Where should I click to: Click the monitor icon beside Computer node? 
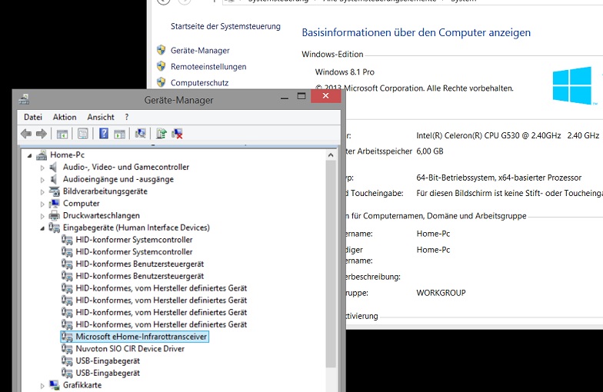pos(54,203)
